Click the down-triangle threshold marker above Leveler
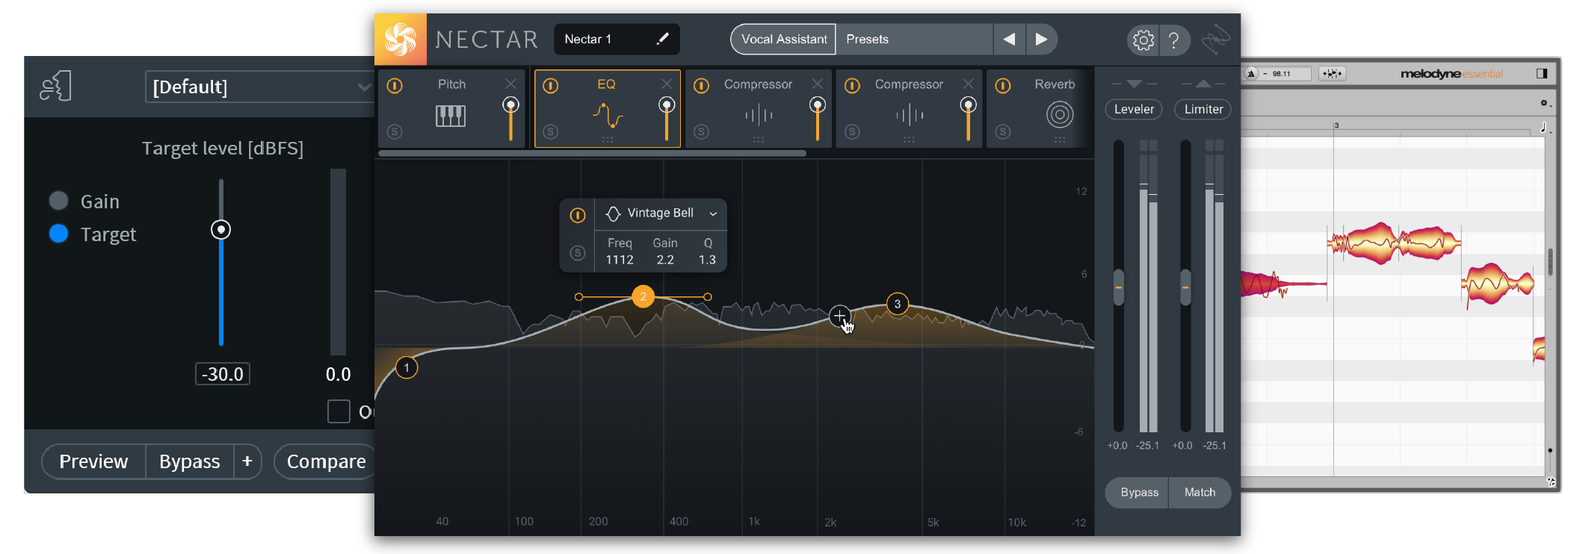 click(x=1134, y=84)
